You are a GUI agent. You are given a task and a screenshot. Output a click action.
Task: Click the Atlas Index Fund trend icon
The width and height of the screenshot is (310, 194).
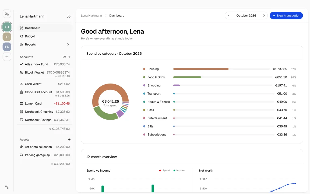click(x=22, y=64)
